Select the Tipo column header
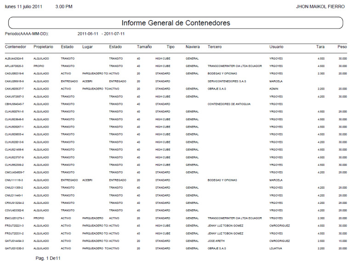This screenshot has width=353, height=264. tap(170, 47)
